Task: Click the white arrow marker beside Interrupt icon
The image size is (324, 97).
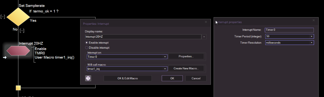Action: pyautogui.click(x=5, y=57)
